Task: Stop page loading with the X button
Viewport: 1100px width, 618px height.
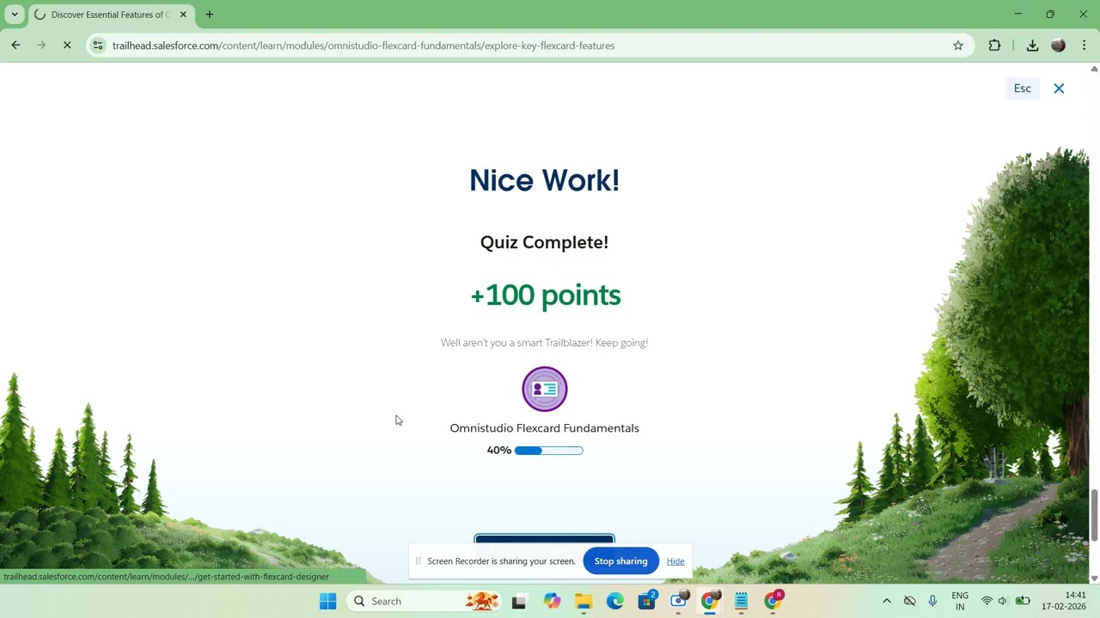Action: 67,45
